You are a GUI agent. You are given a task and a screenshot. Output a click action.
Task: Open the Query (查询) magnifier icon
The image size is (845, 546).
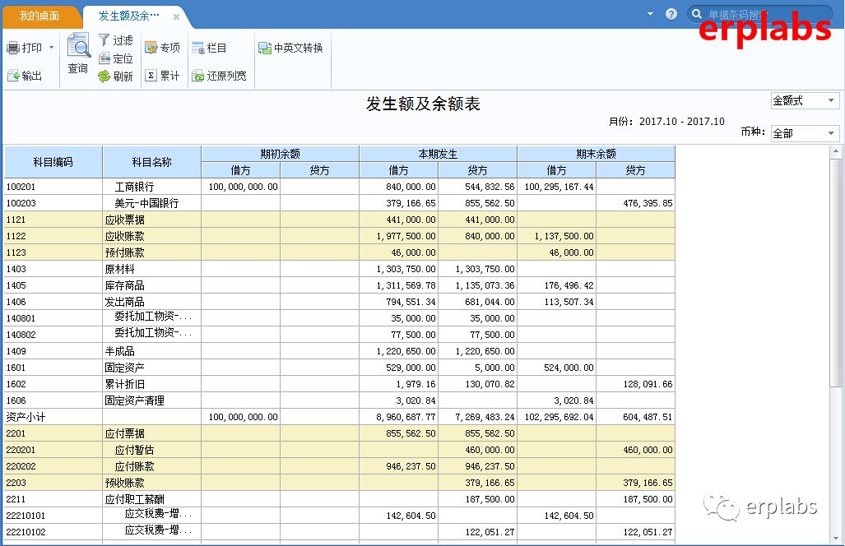point(79,45)
